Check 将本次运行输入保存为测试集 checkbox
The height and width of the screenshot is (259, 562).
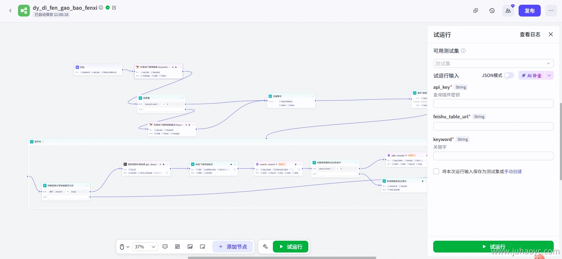tap(436, 171)
